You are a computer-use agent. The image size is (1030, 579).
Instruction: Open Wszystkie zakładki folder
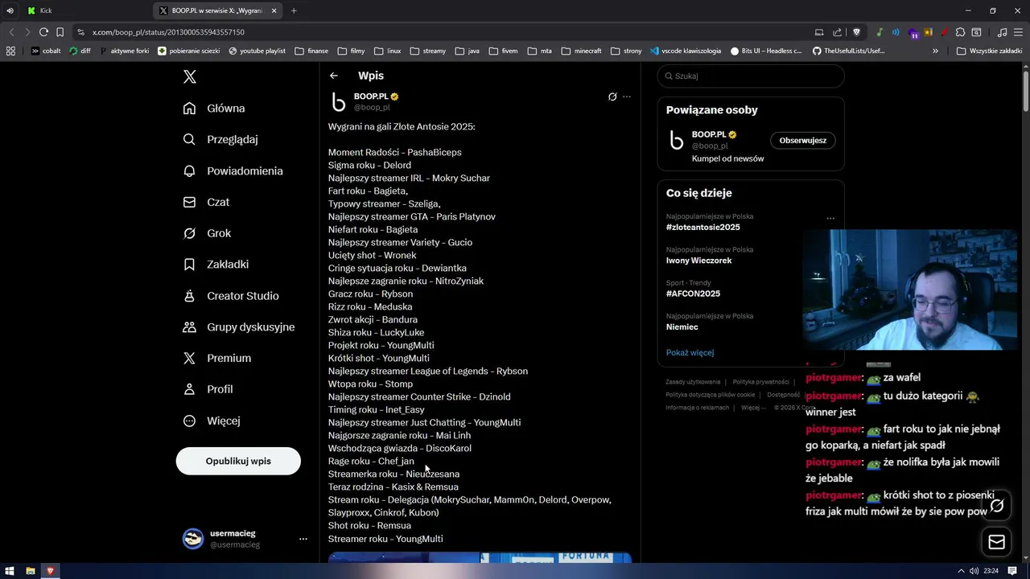(989, 51)
